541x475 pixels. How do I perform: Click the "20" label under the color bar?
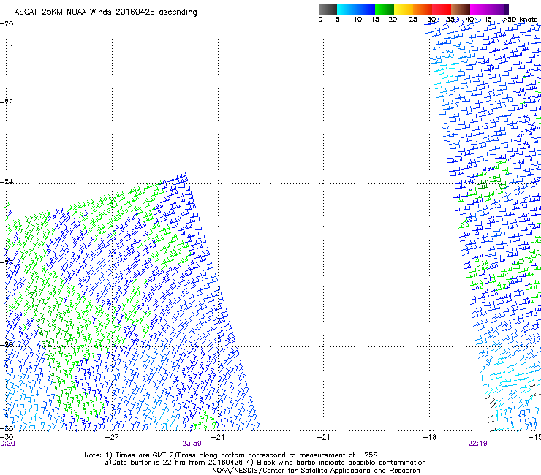(393, 20)
